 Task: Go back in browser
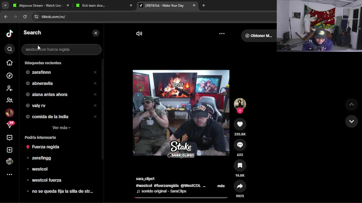point(6,17)
